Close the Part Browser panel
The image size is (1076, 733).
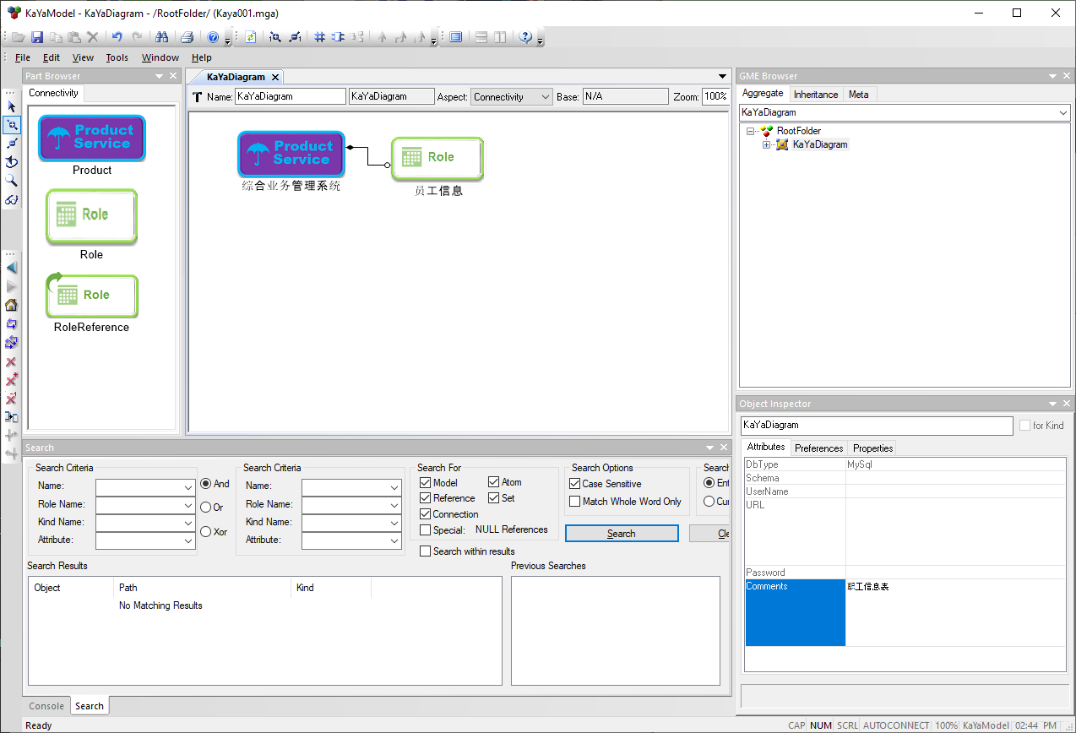(173, 76)
